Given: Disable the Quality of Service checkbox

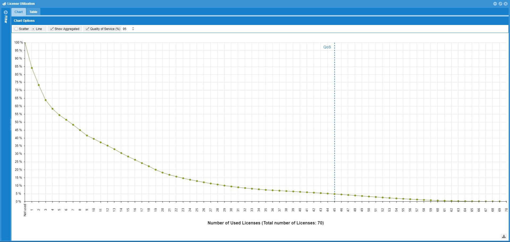Looking at the screenshot, I should [x=87, y=29].
